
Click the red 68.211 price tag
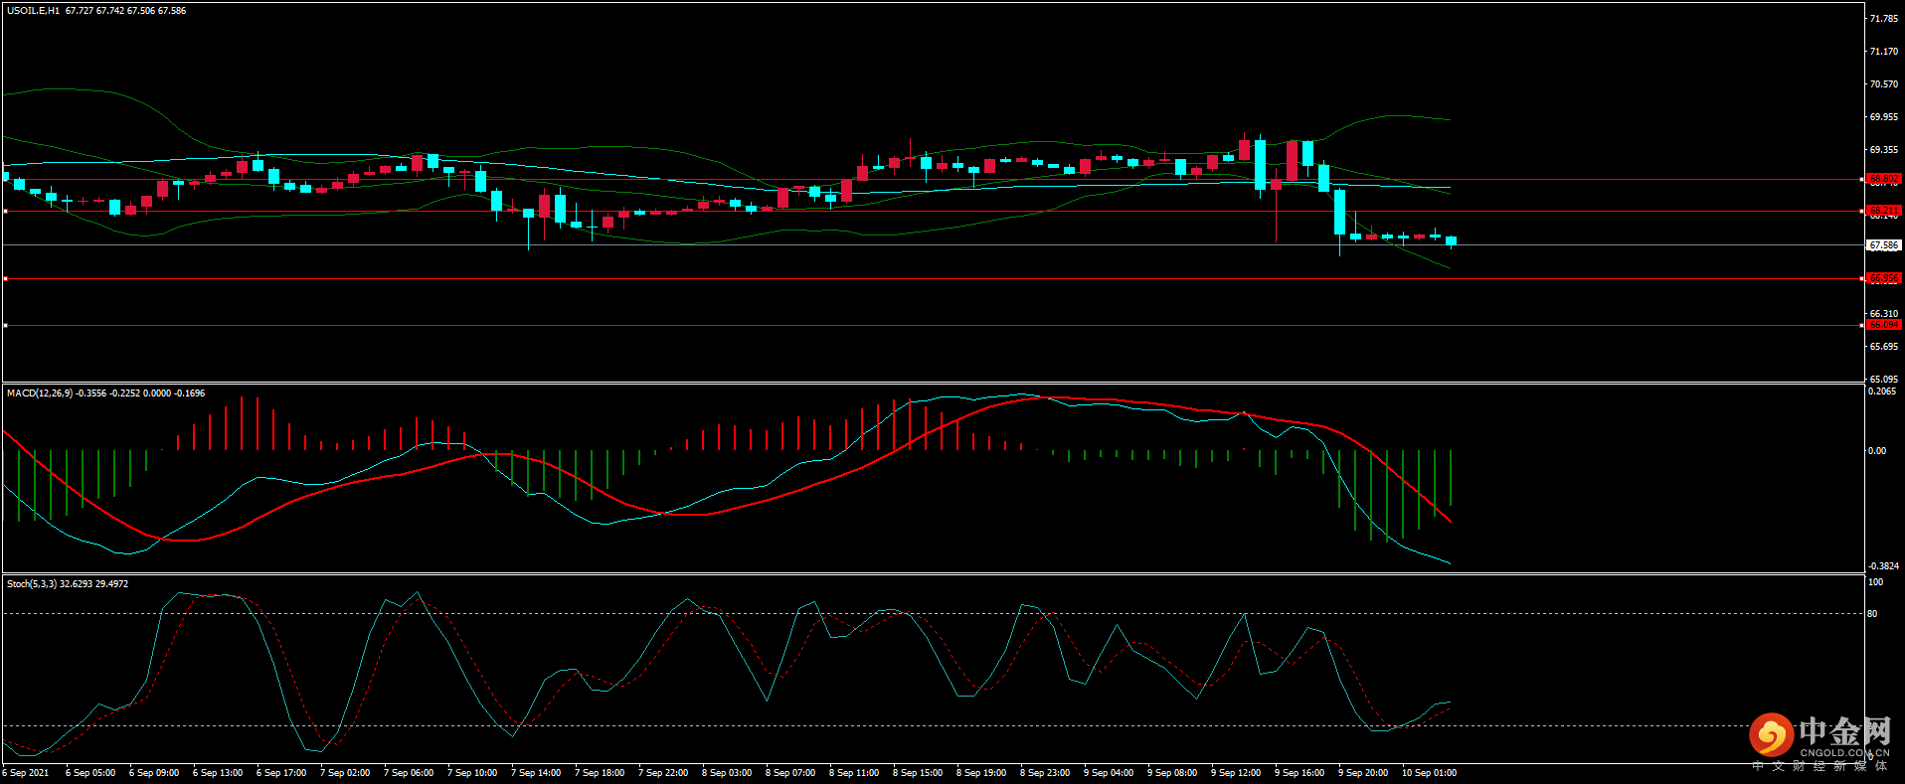(1883, 211)
